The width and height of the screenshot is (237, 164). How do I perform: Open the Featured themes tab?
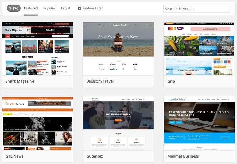pos(31,8)
